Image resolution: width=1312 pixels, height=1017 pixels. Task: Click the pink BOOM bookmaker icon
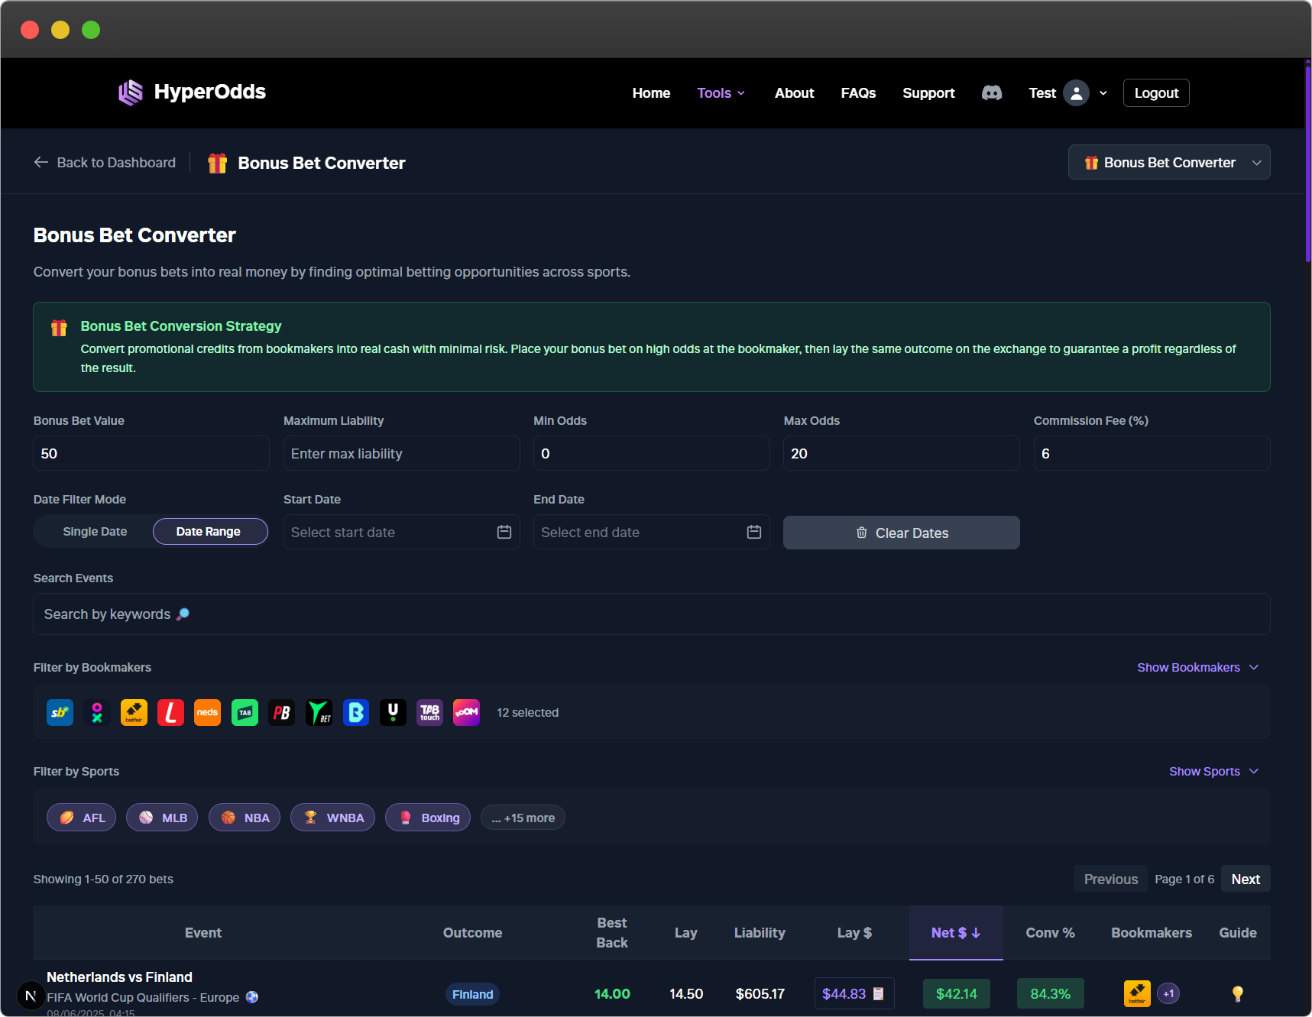466,713
